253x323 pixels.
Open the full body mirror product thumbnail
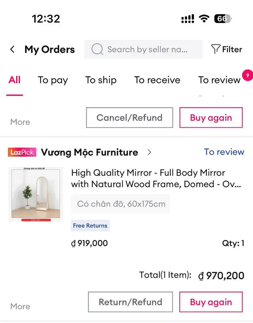pyautogui.click(x=36, y=194)
